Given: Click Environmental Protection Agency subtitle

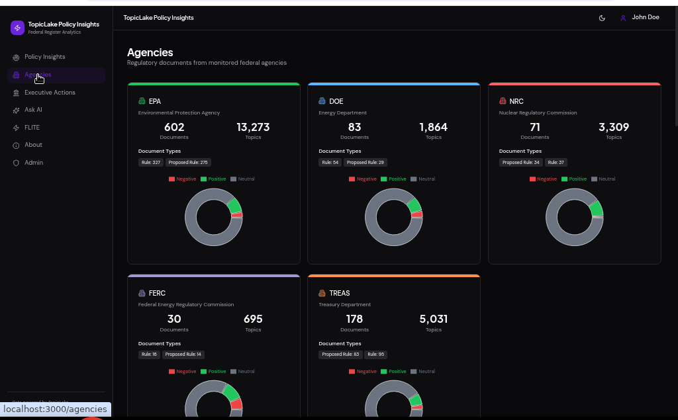Looking at the screenshot, I should point(179,113).
